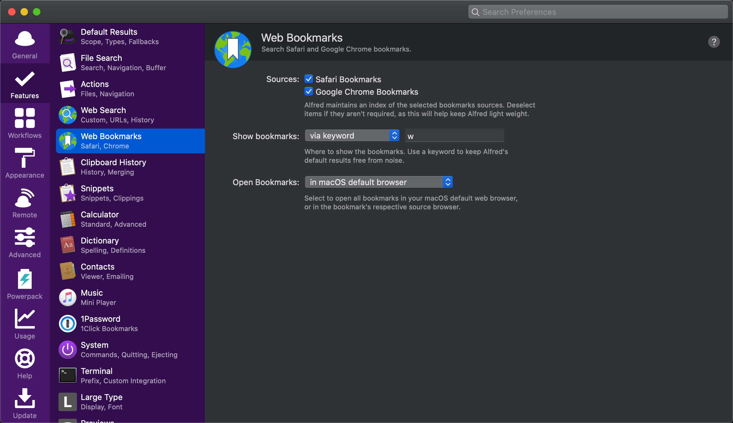733x423 pixels.
Task: Open Dictionary feature settings
Action: (130, 245)
